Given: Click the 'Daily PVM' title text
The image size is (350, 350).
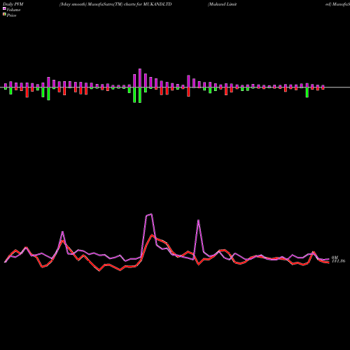Looking at the screenshot, I should tap(13, 4).
